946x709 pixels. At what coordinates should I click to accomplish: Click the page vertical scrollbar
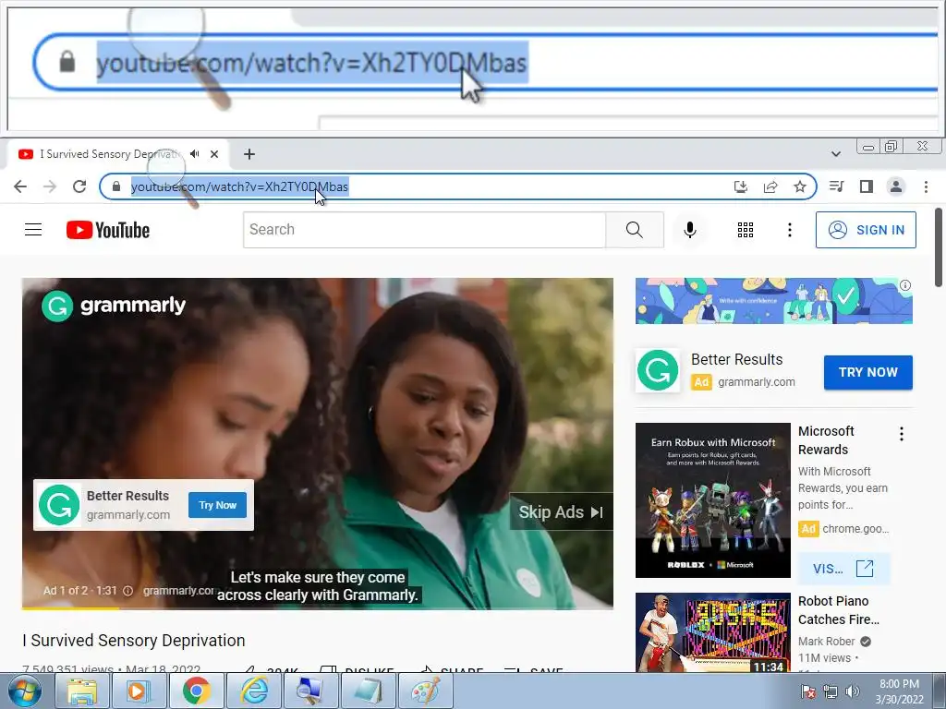[939, 247]
